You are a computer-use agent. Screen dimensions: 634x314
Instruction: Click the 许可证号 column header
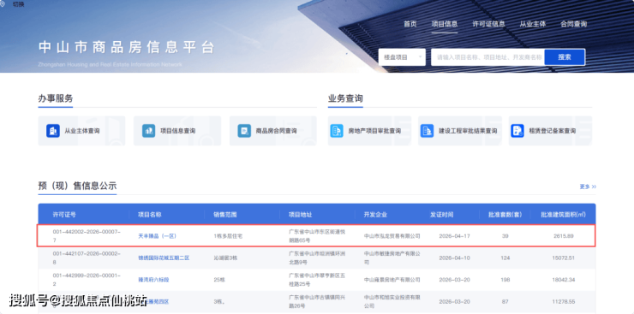pyautogui.click(x=64, y=214)
